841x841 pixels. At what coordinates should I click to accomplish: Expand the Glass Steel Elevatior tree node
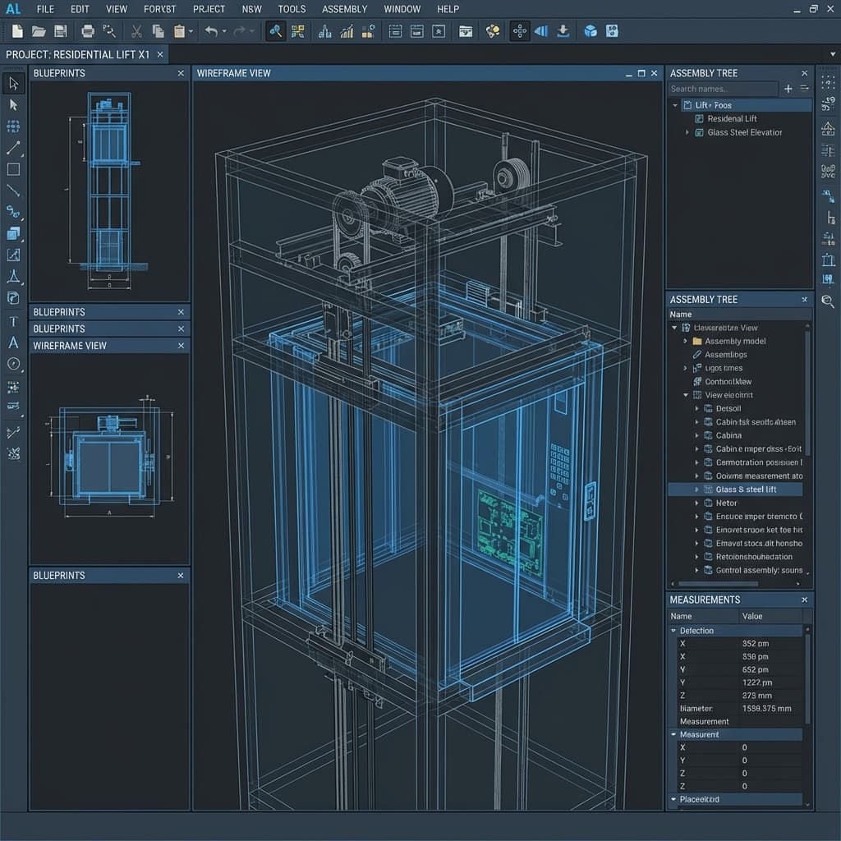[x=687, y=132]
